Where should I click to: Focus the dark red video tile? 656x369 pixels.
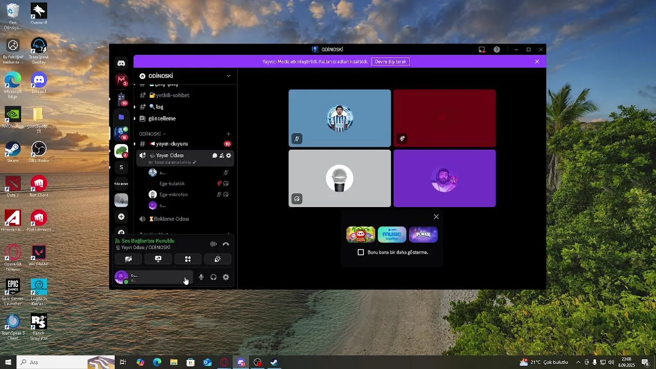tap(445, 118)
